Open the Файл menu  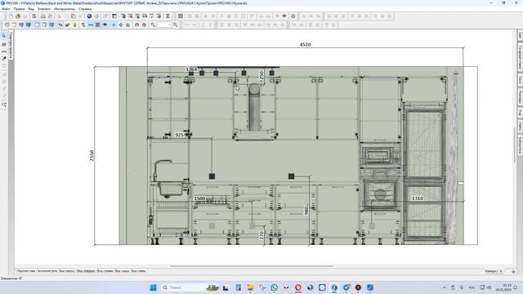coord(6,9)
